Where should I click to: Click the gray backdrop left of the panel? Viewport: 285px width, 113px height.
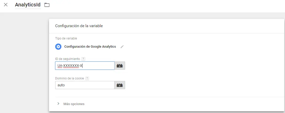pos(25,64)
